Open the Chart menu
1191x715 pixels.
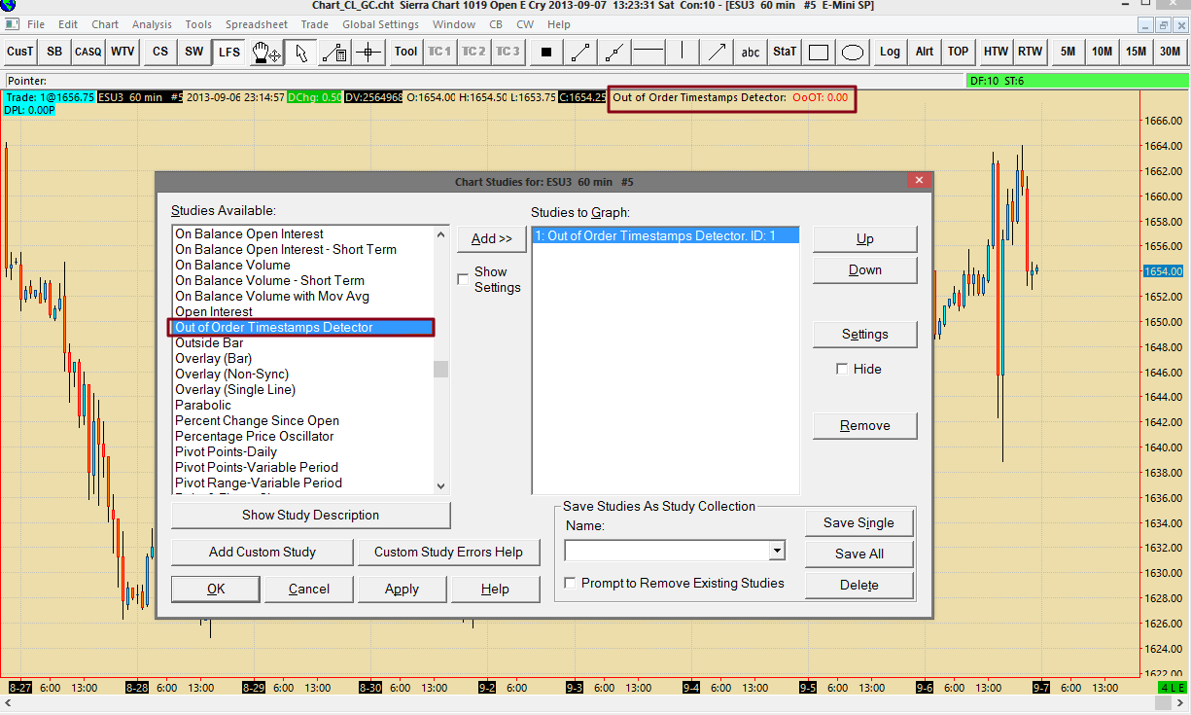click(x=105, y=24)
